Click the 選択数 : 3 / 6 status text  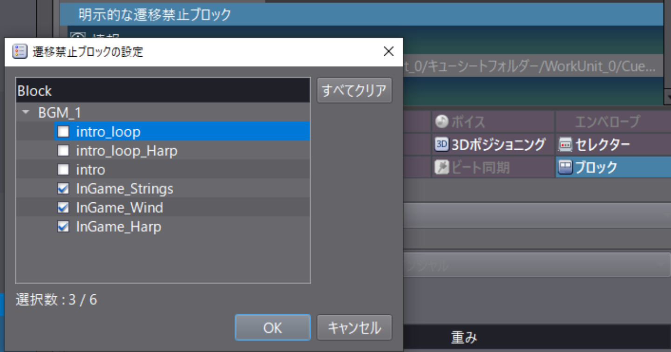coord(56,299)
